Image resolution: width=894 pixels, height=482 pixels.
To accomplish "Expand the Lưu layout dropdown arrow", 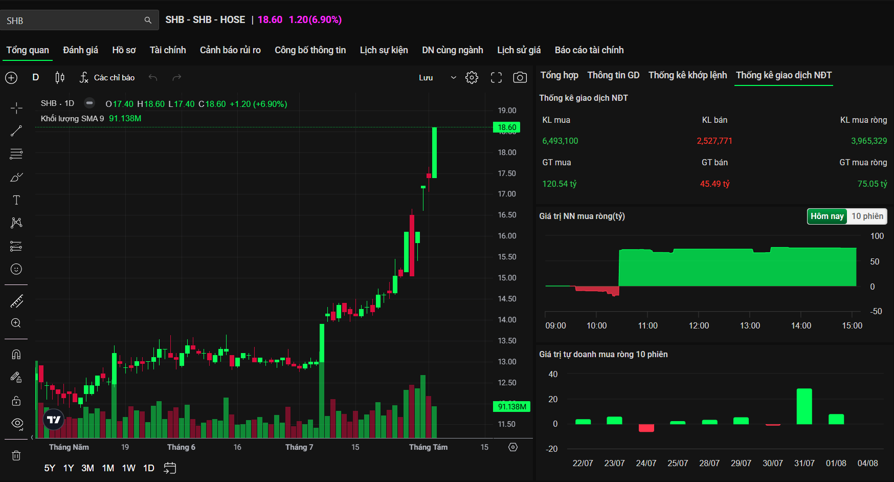I will [453, 78].
